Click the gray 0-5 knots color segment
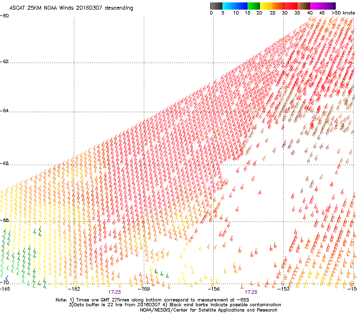The height and width of the screenshot is (313, 357). (x=216, y=6)
